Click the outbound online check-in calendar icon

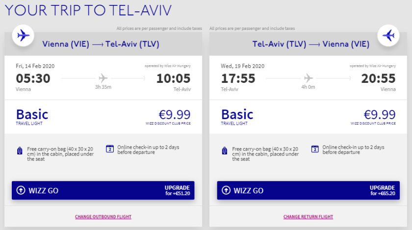109,149
